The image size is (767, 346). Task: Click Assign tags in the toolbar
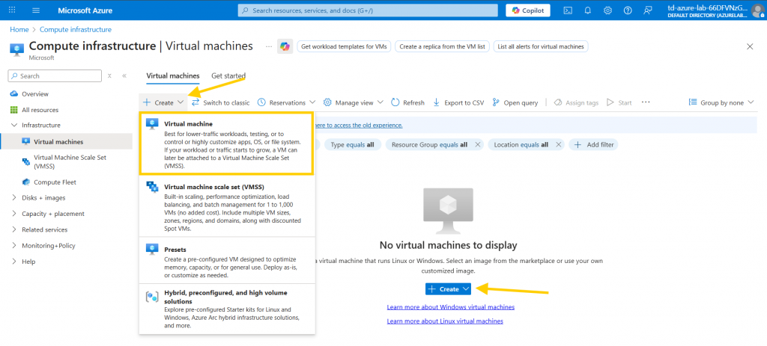coord(576,102)
